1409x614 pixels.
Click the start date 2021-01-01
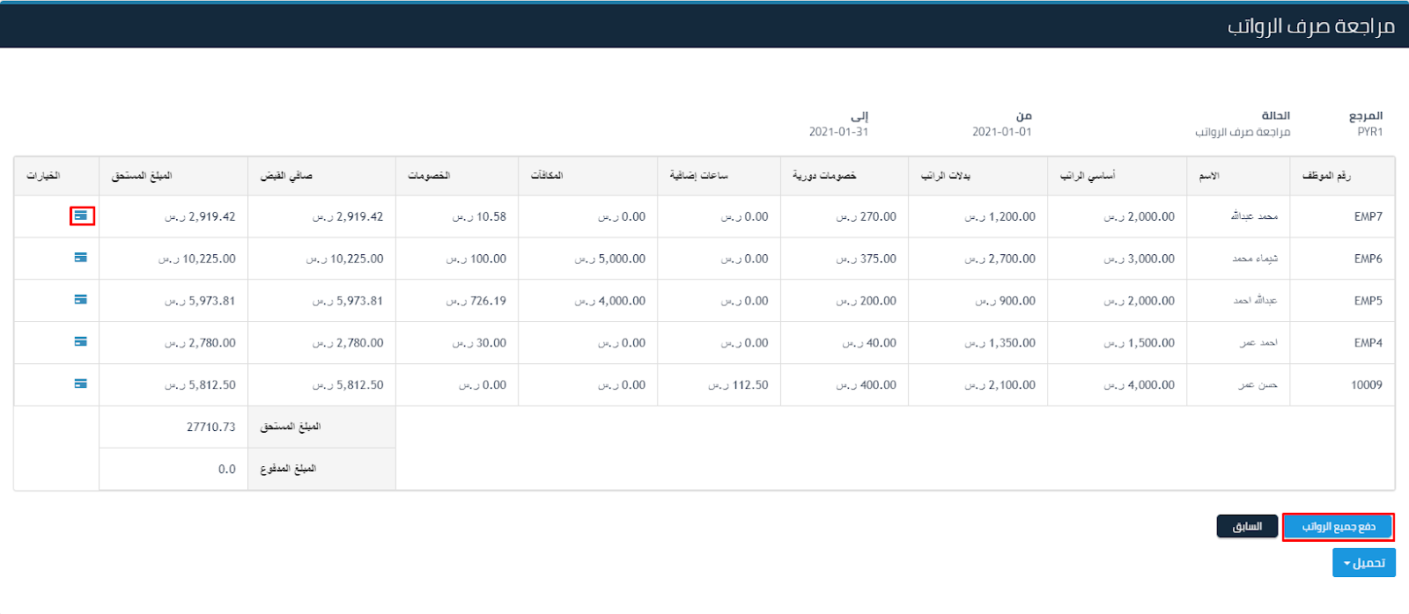1001,132
